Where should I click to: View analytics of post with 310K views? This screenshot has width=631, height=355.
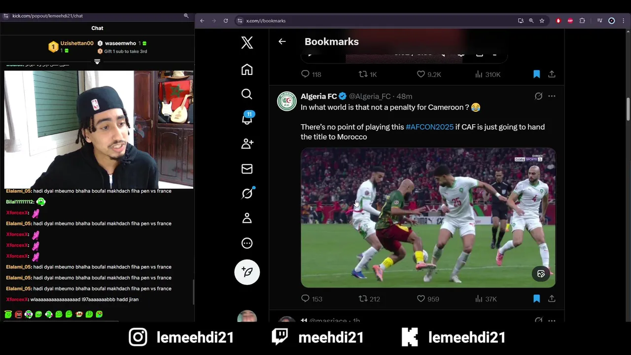pyautogui.click(x=488, y=74)
